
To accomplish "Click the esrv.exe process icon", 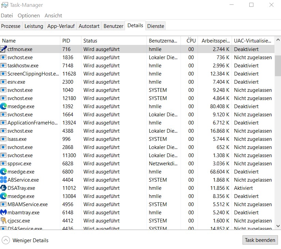I will (x=3, y=82).
